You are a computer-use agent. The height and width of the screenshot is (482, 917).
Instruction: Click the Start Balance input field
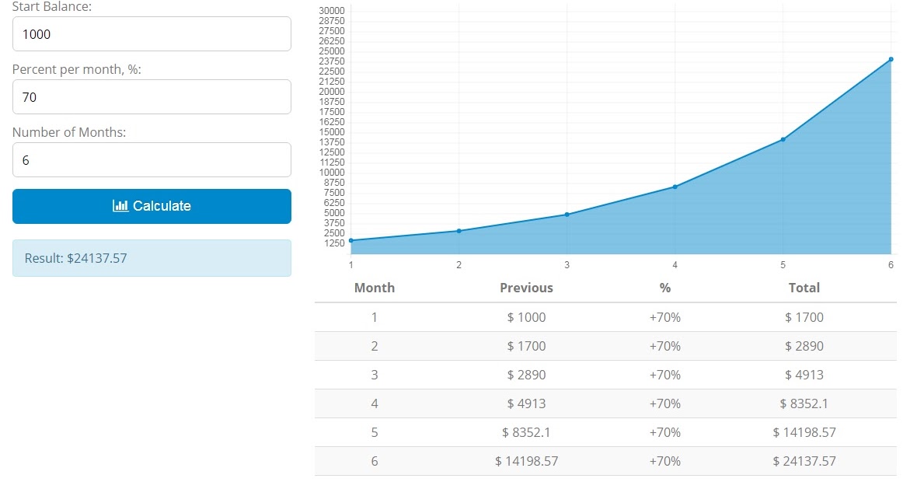click(152, 33)
